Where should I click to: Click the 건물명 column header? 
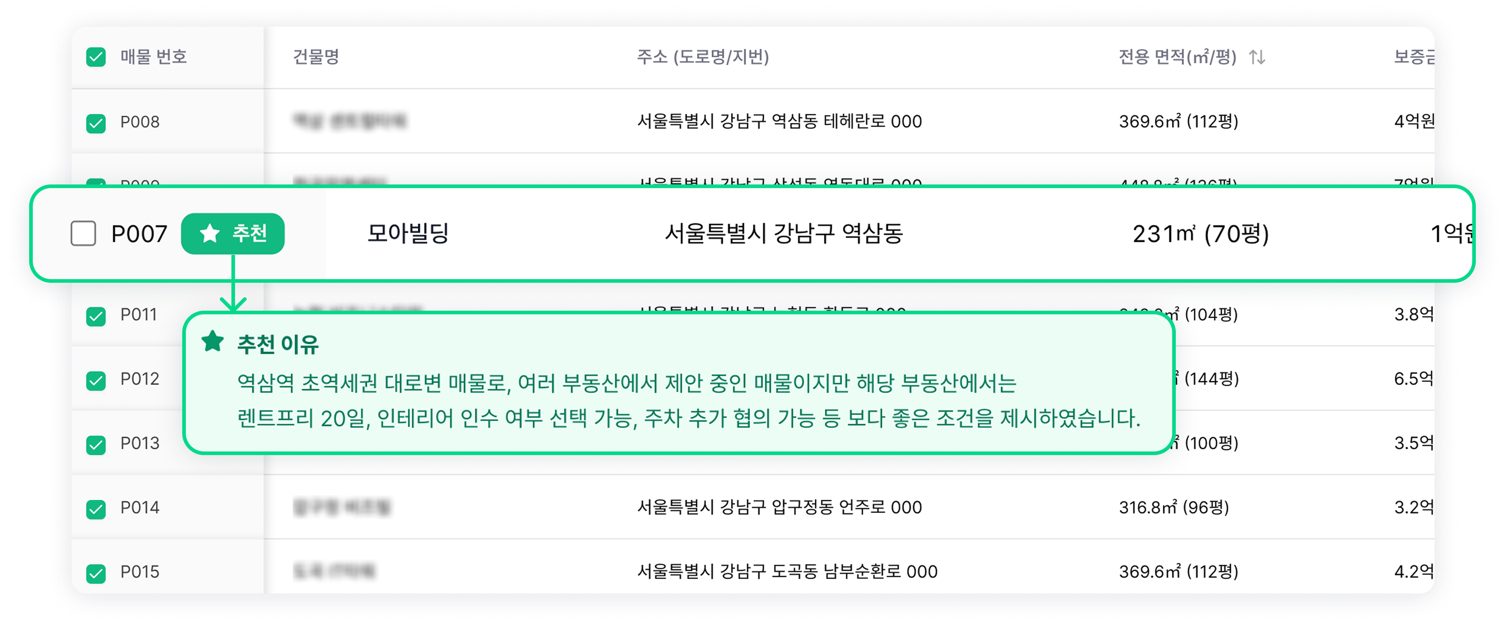point(316,57)
